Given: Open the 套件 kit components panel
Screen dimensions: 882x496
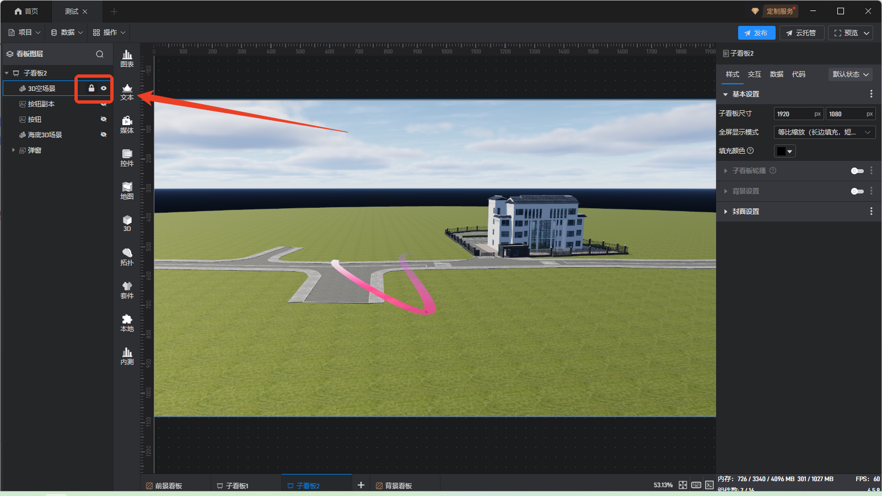Looking at the screenshot, I should tap(127, 290).
